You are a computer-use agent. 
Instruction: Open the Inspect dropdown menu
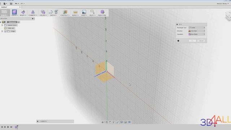click(75, 15)
